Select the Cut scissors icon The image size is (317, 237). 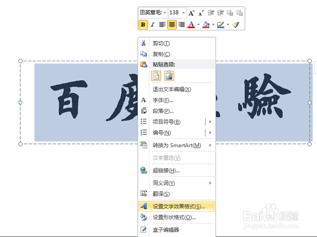(x=143, y=43)
